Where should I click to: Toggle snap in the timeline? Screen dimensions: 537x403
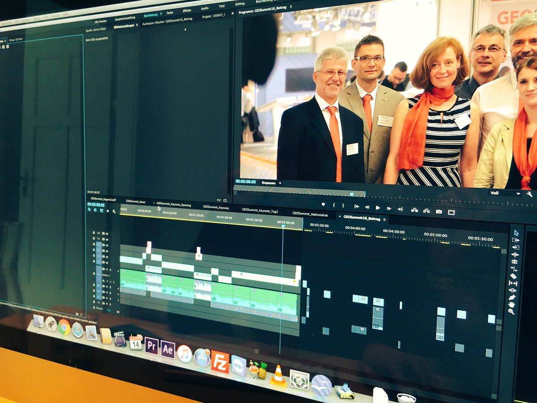[x=95, y=210]
